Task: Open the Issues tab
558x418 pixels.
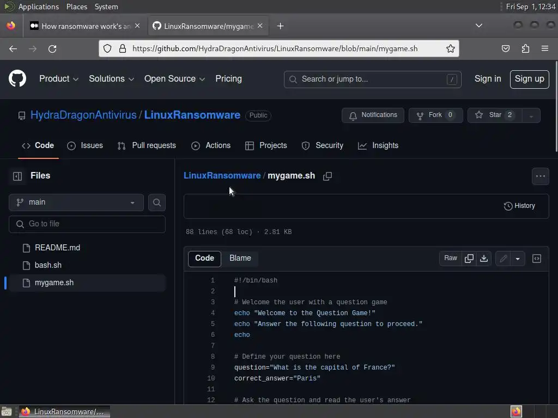Action: (x=85, y=146)
